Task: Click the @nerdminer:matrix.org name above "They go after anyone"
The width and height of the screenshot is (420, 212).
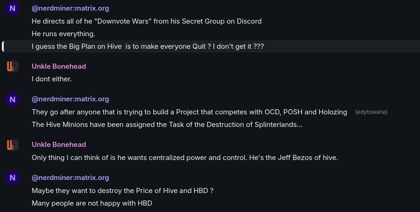Action: point(70,99)
